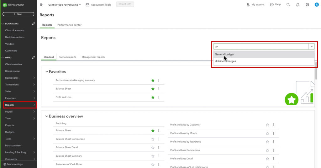
Task: Open Projects in the sidebar
Action: 9,125
